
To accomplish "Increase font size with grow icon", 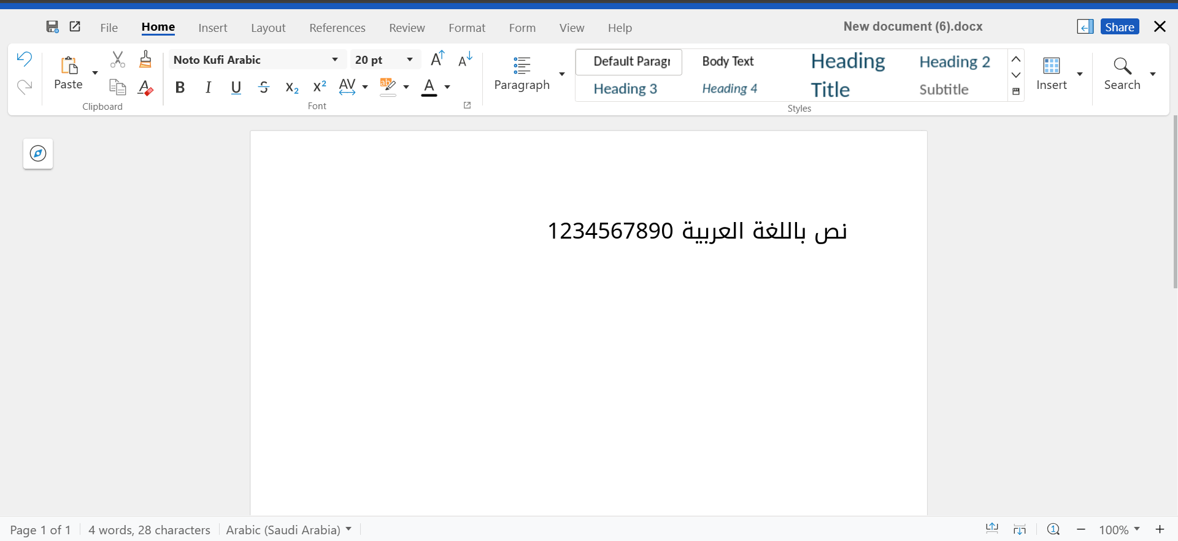I will (437, 59).
